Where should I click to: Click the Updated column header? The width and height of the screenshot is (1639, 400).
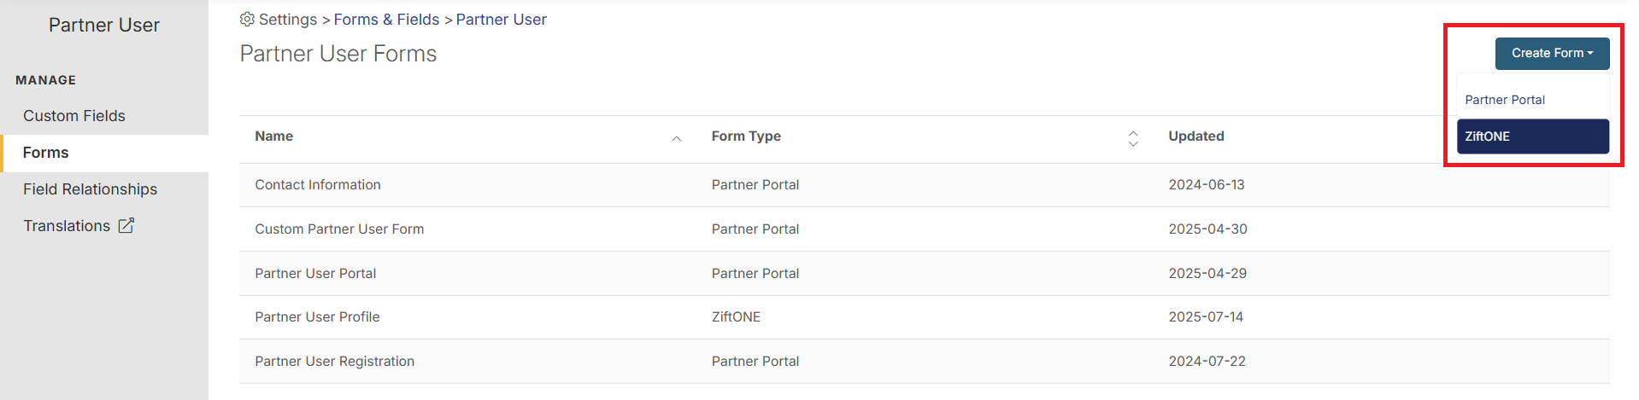click(1195, 136)
